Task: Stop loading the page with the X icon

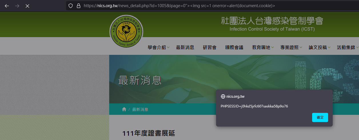Action: click(27, 6)
